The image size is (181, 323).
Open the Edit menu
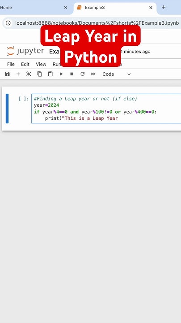25,64
